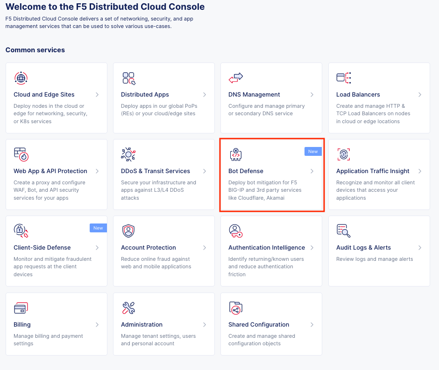Open Audit Logs & Alerts chevron arrow
Screen dimensions: 439x370
click(420, 248)
